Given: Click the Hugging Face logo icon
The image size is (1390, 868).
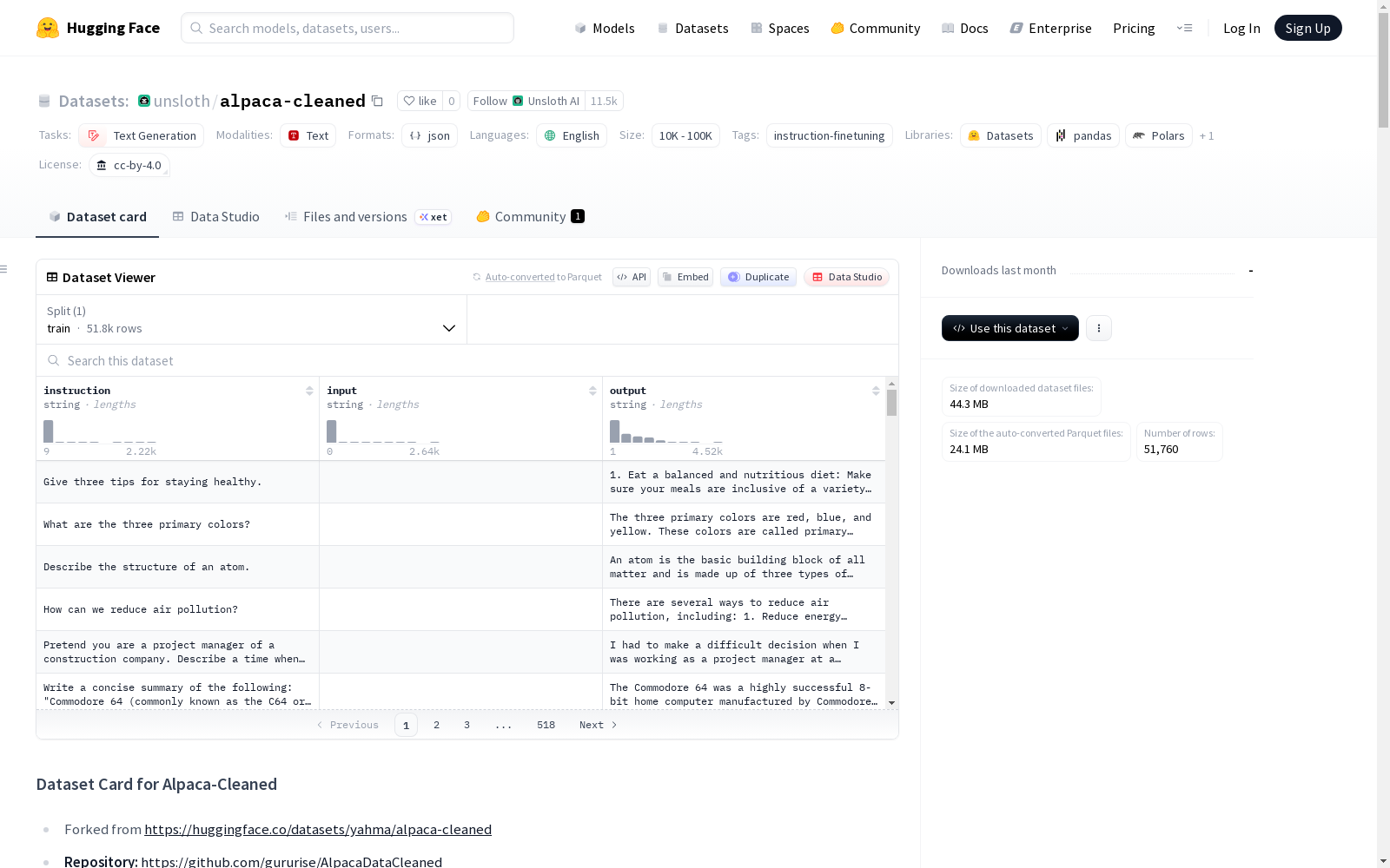Looking at the screenshot, I should coord(48,28).
